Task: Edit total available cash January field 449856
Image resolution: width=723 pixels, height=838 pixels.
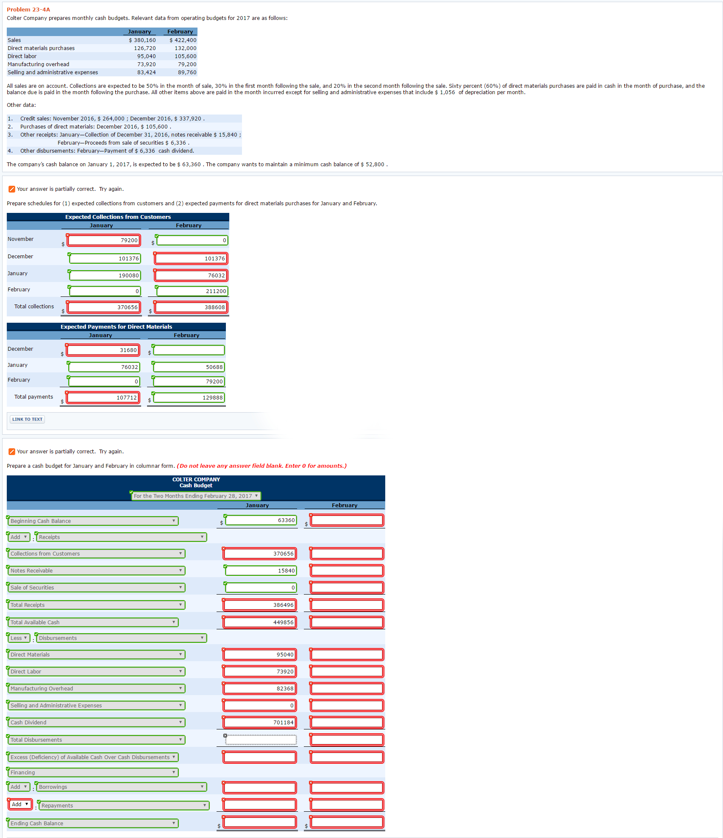Action: (260, 622)
